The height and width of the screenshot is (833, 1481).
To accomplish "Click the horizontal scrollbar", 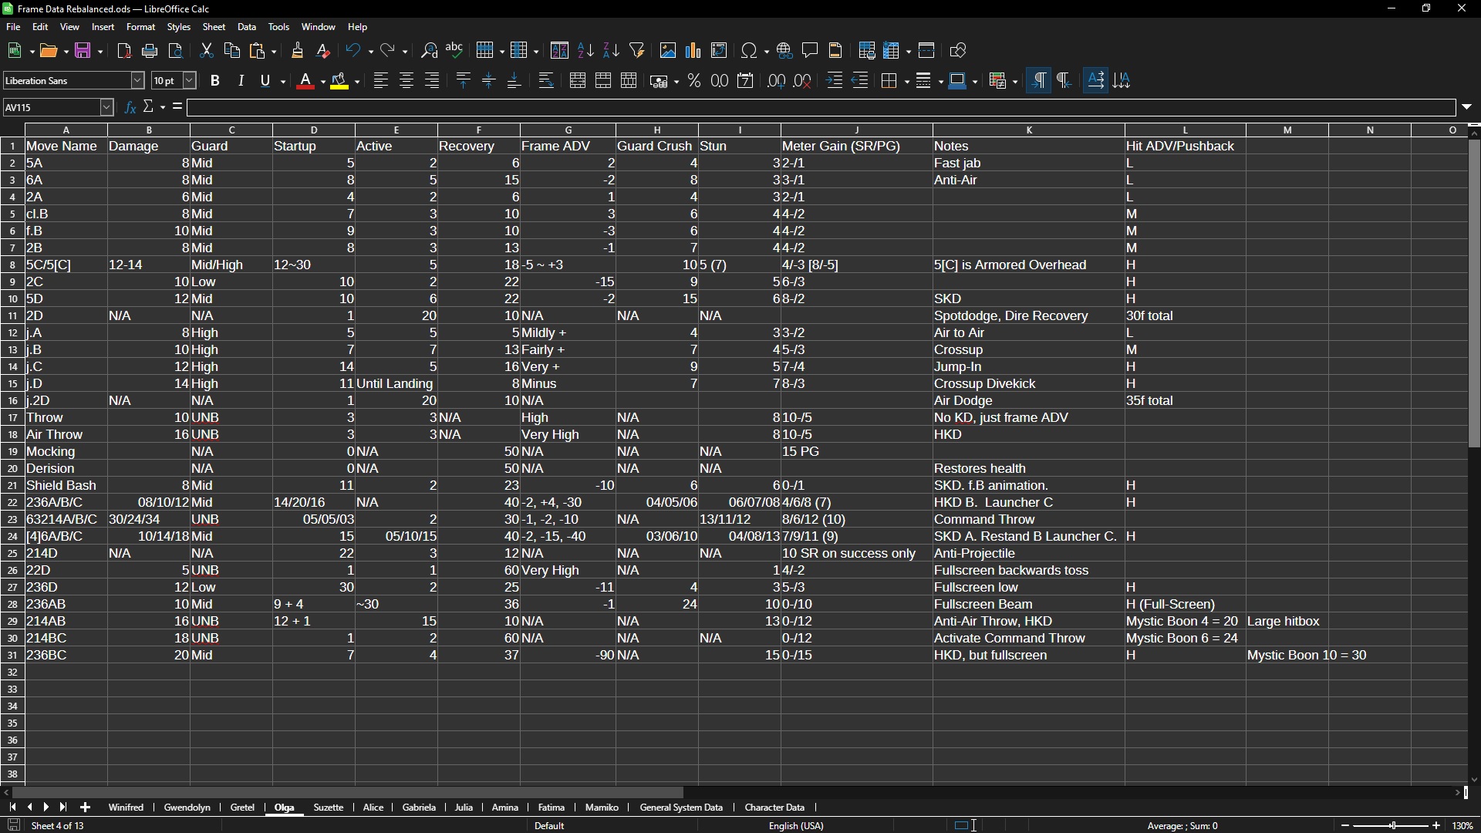I will point(347,793).
